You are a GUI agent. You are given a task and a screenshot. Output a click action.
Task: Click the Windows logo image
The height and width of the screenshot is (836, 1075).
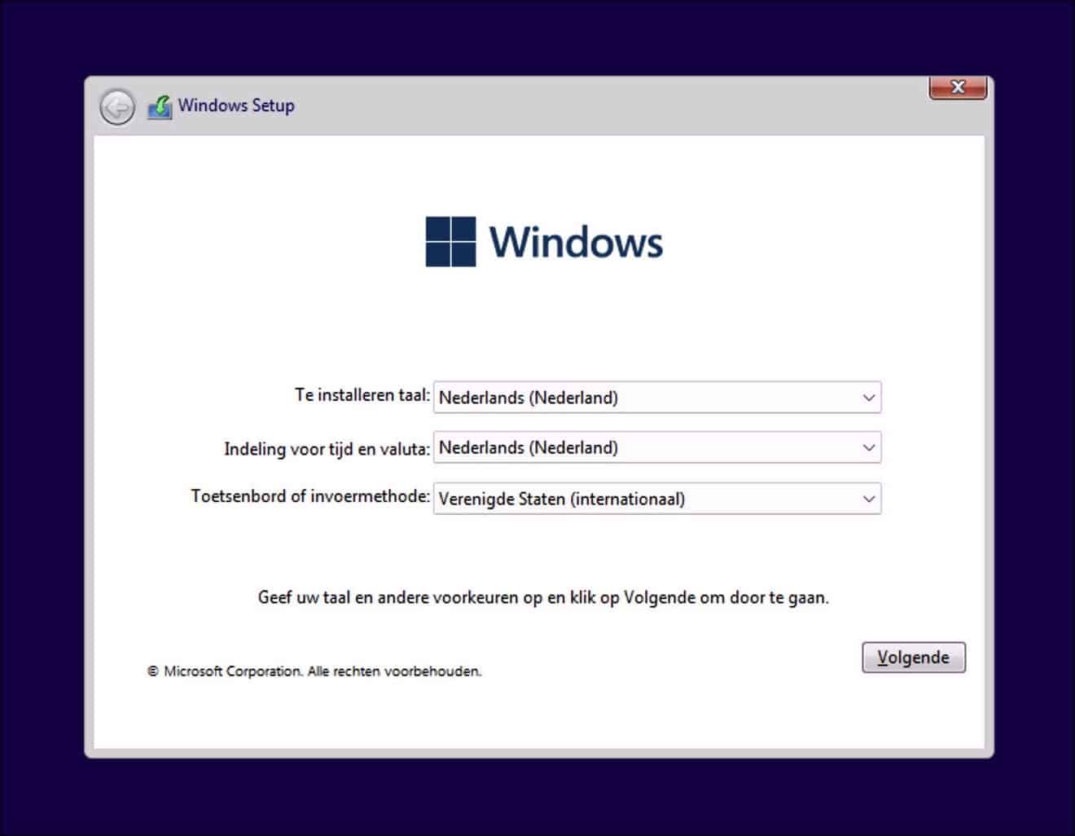[x=544, y=241]
